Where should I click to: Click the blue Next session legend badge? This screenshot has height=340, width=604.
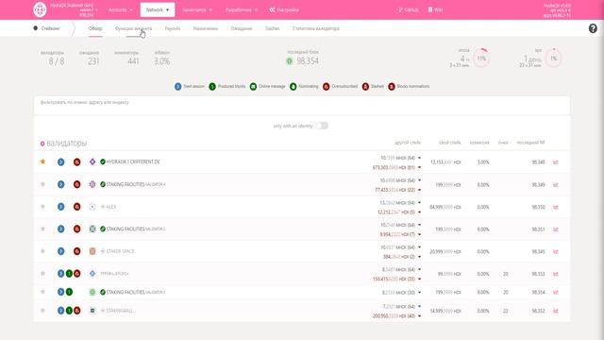177,86
